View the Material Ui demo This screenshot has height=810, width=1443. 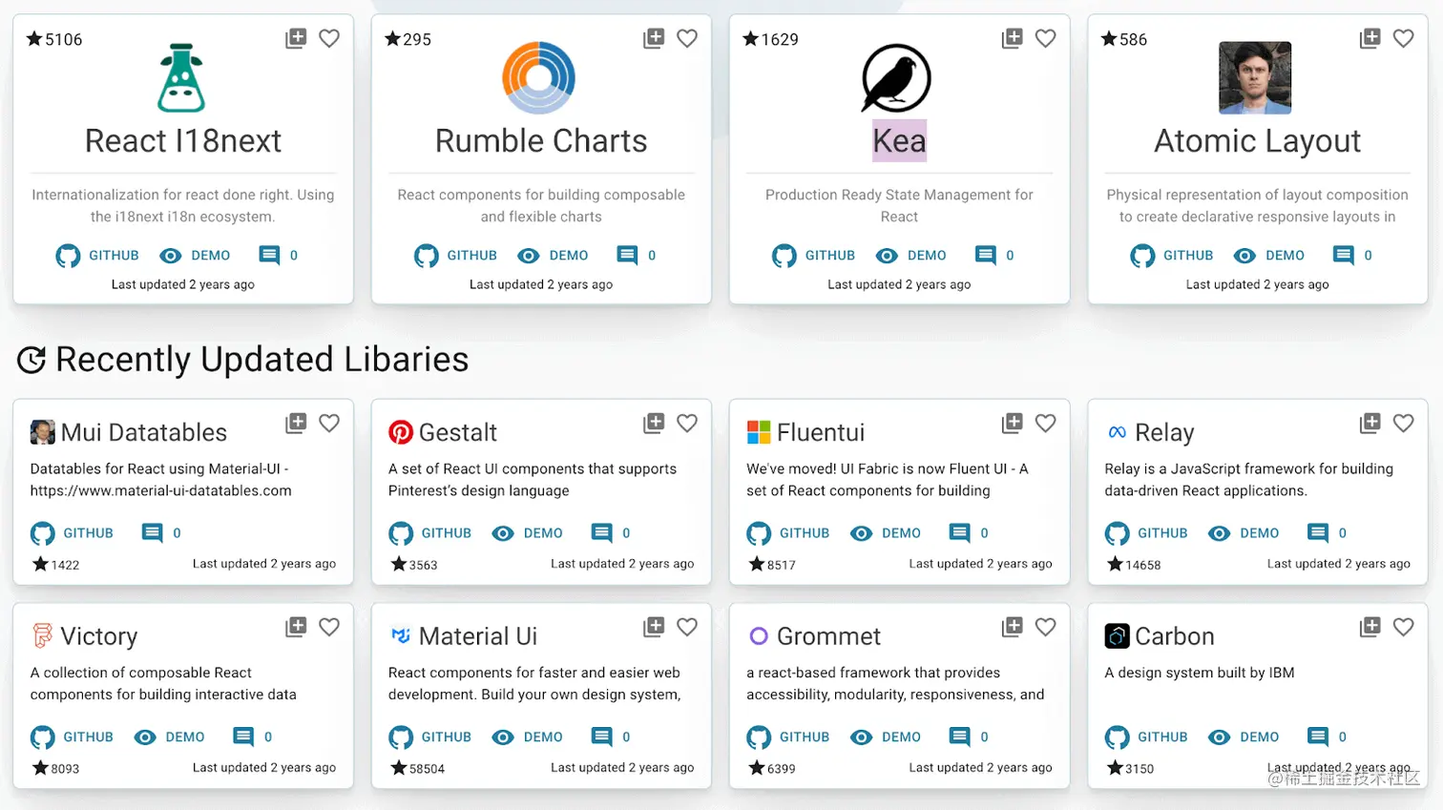click(x=527, y=737)
